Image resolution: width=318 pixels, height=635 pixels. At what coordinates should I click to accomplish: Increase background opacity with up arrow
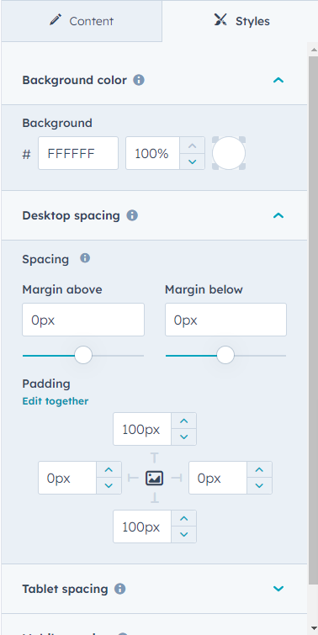click(193, 146)
